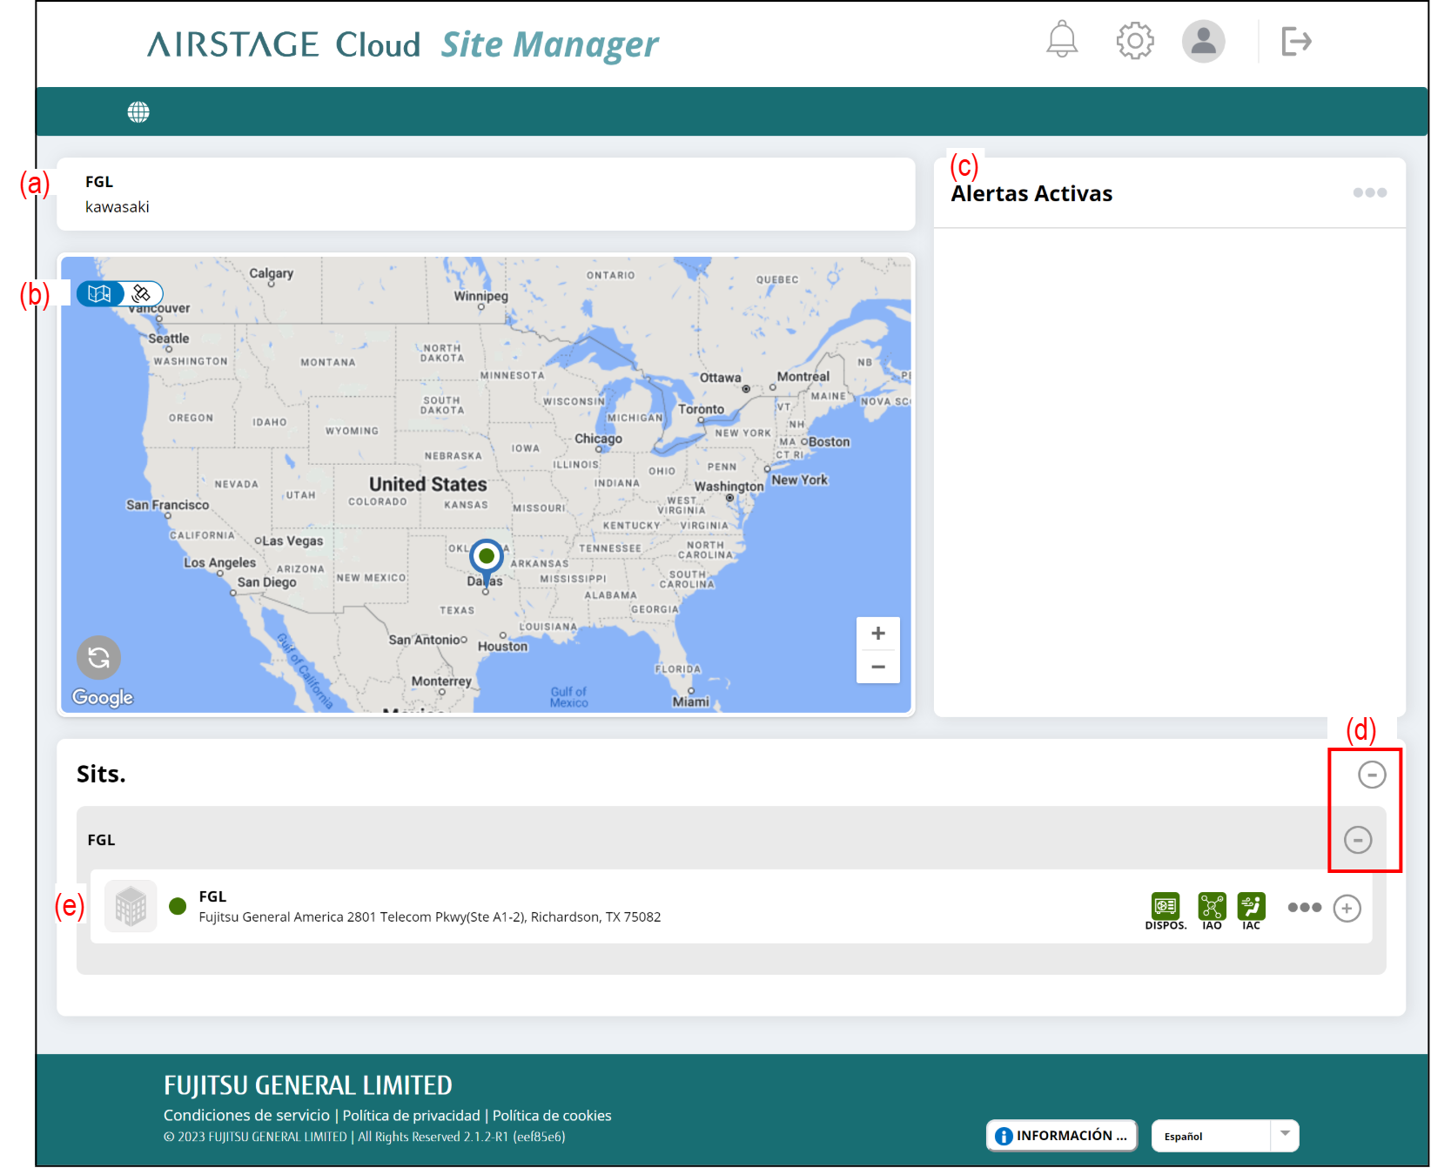The width and height of the screenshot is (1431, 1168).
Task: Open the IAO icon for FGL site
Action: (1211, 906)
